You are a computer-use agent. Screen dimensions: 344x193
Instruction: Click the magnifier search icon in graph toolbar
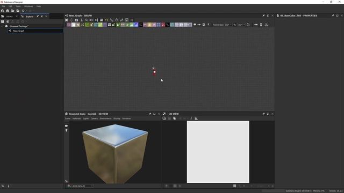coord(87,20)
